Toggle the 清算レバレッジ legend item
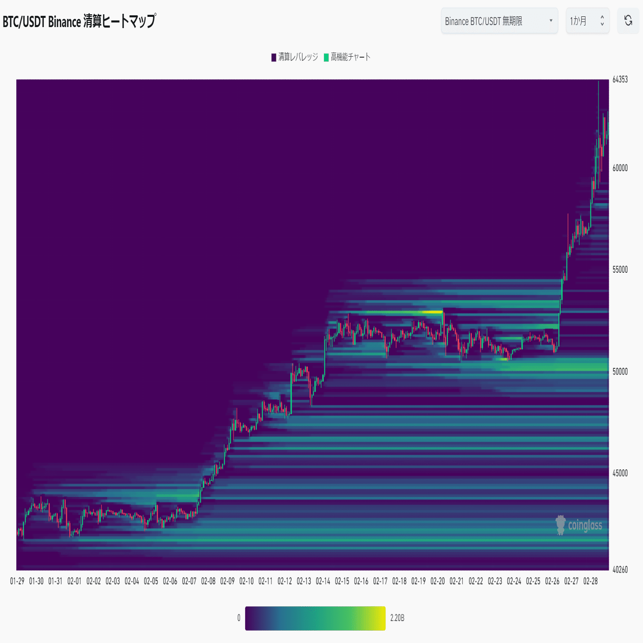The image size is (643, 643). (295, 57)
